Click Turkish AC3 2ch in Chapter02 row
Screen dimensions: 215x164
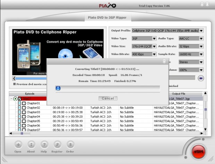pyautogui.click(x=101, y=108)
